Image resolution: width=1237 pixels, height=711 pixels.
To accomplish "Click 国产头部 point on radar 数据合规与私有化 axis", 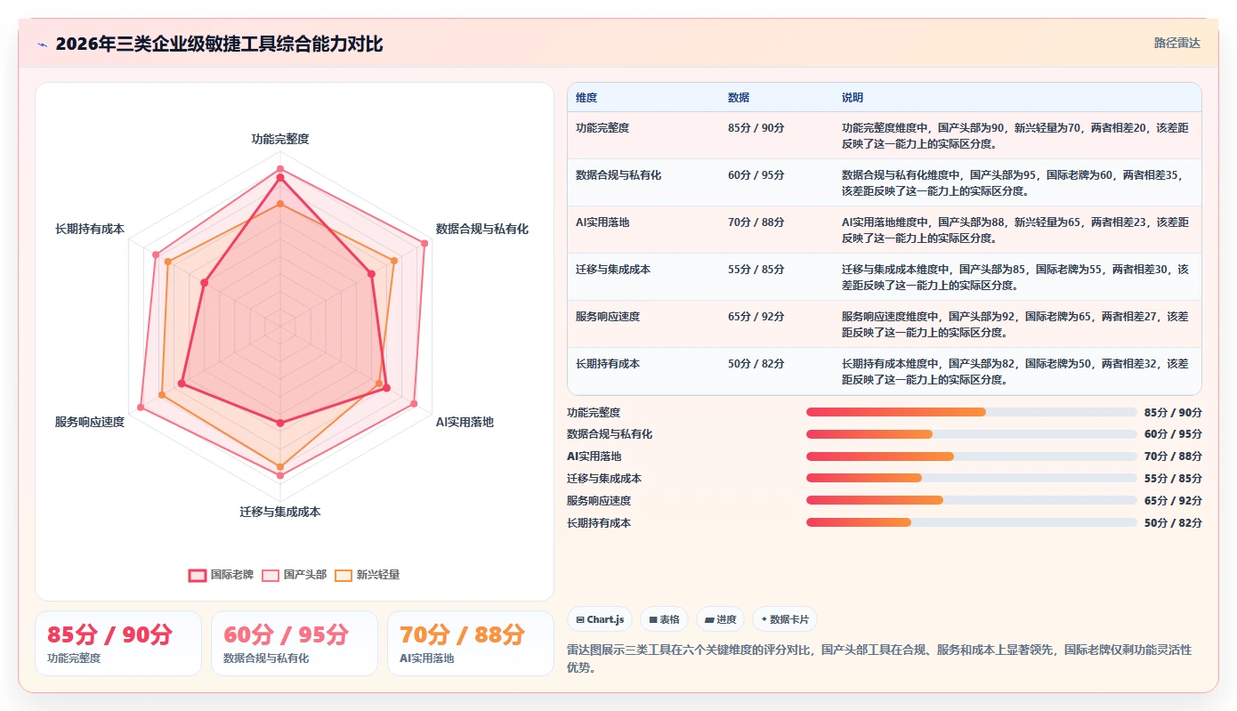I will pyautogui.click(x=424, y=243).
